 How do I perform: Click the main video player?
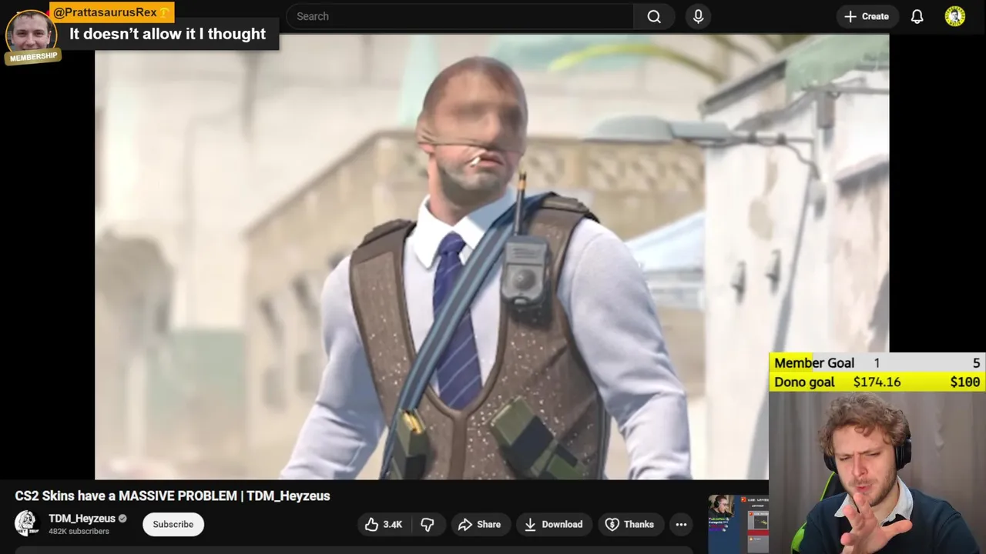click(491, 257)
